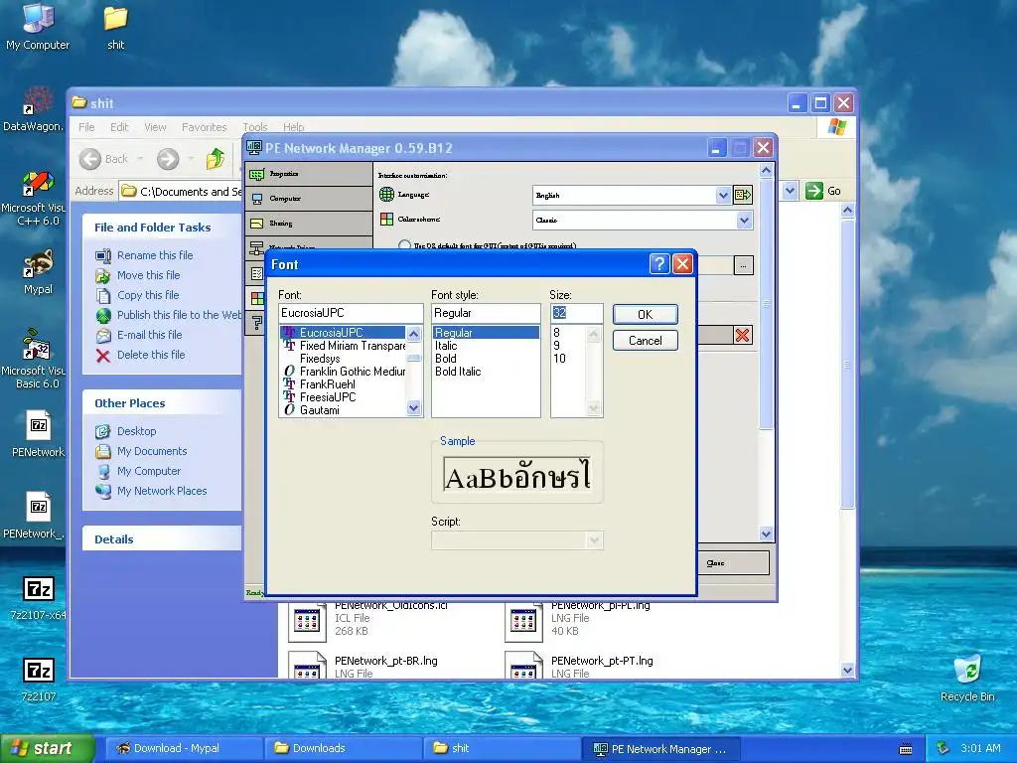Select EucrosiaUPC in the font list
Image resolution: width=1017 pixels, height=763 pixels.
tap(343, 332)
